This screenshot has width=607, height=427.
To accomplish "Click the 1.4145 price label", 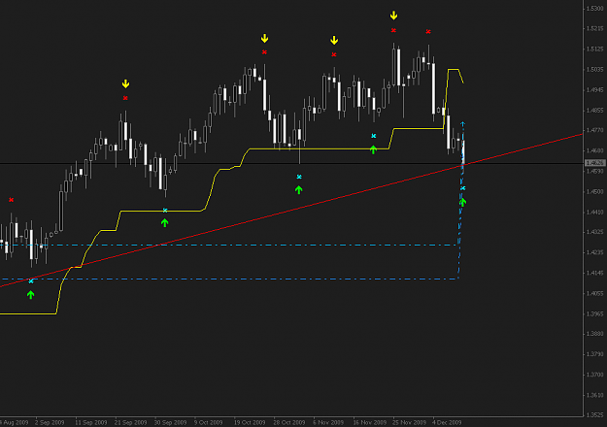I will [x=594, y=273].
